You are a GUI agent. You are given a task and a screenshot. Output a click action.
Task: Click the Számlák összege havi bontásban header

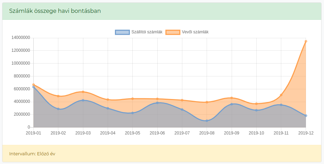pos(55,11)
